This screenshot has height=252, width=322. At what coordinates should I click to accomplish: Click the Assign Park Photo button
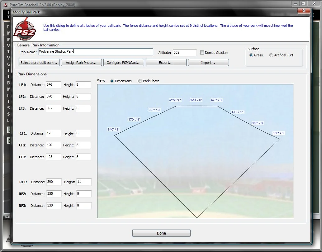click(81, 62)
